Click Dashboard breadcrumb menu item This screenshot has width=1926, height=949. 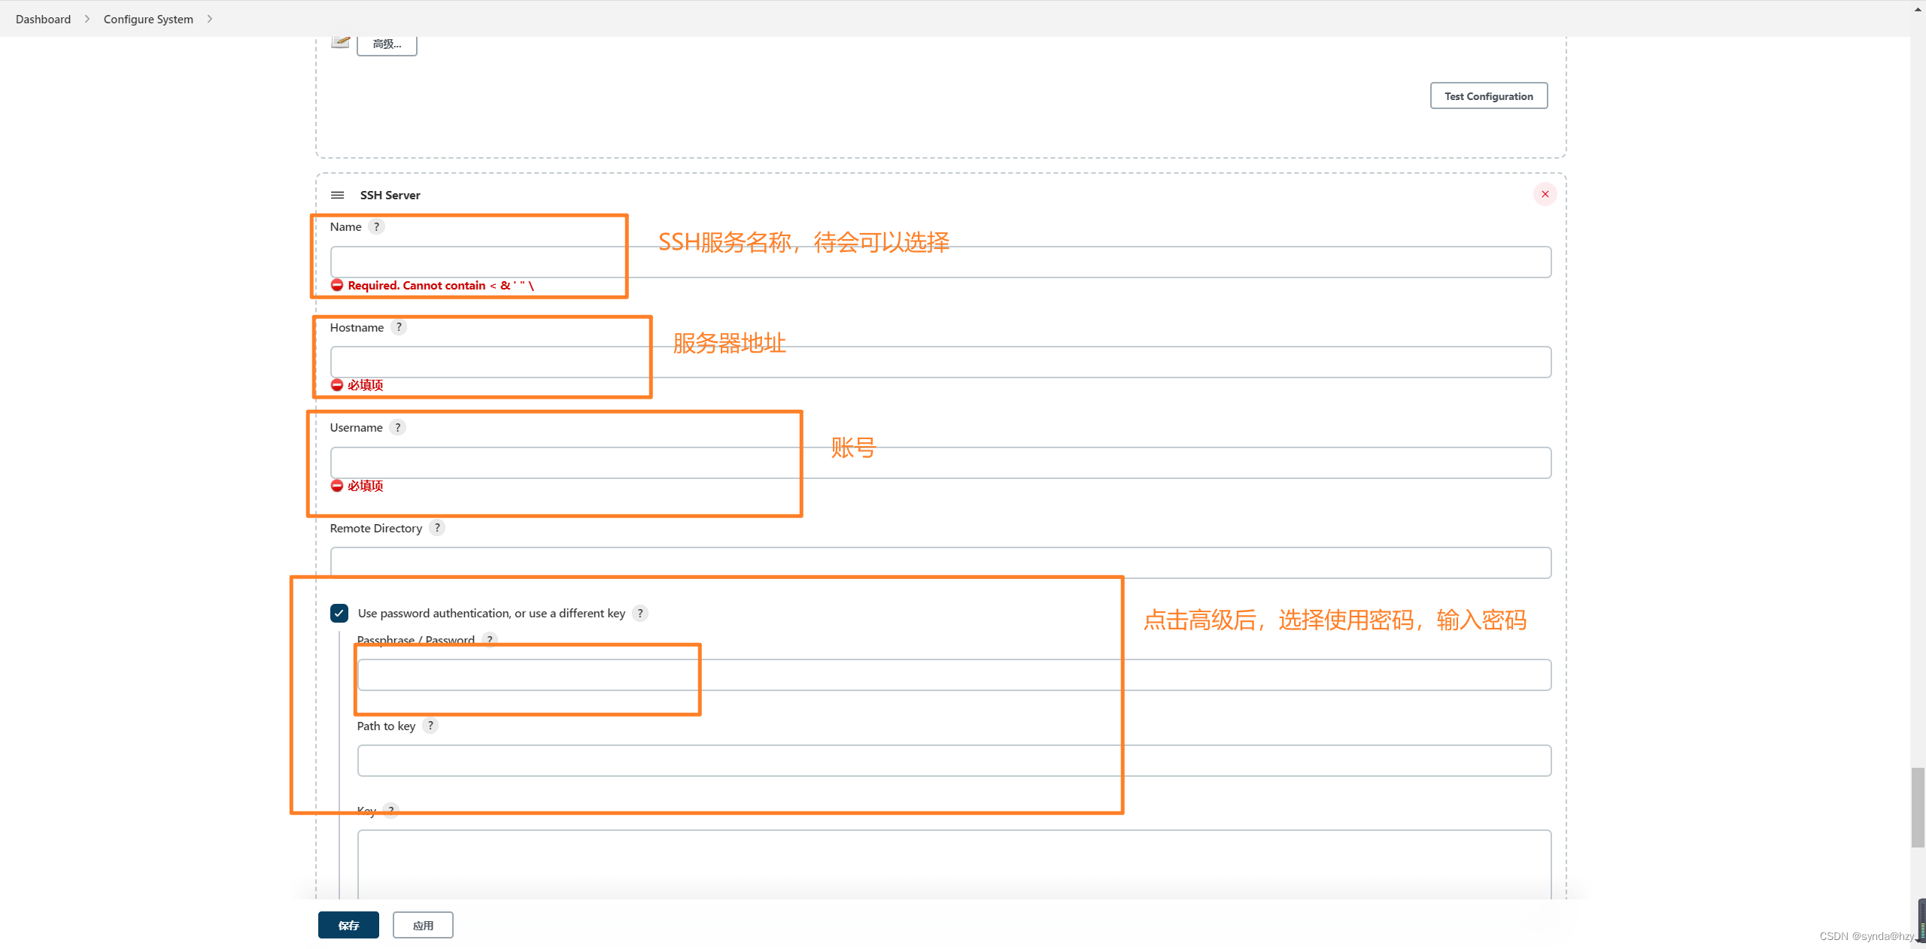43,18
